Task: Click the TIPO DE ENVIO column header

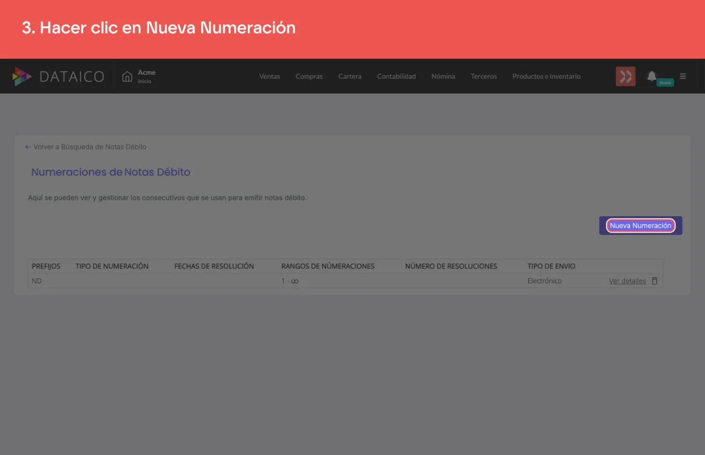Action: (x=551, y=266)
